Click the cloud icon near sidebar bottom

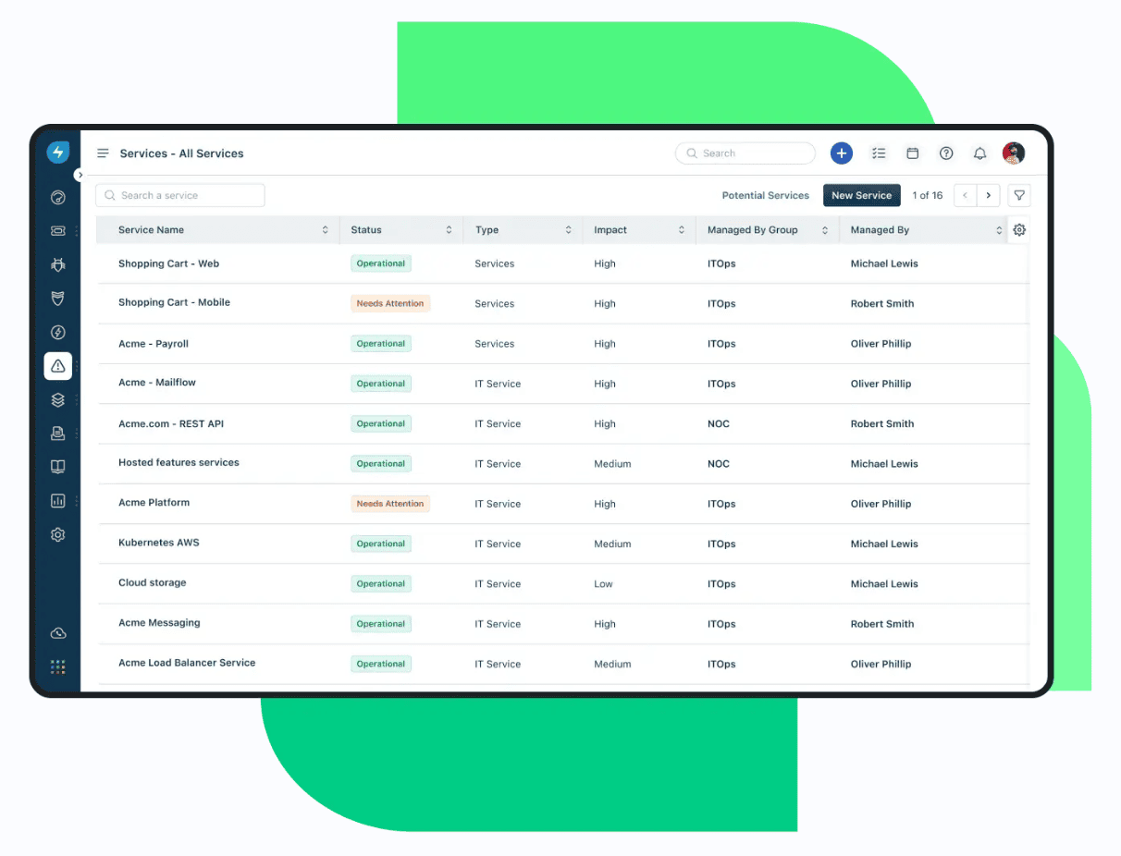[58, 633]
